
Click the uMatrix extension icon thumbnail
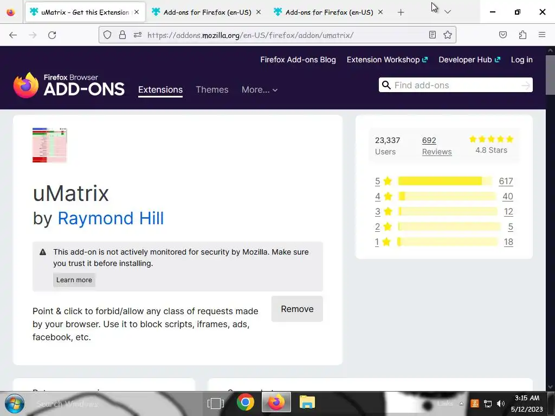pos(49,145)
